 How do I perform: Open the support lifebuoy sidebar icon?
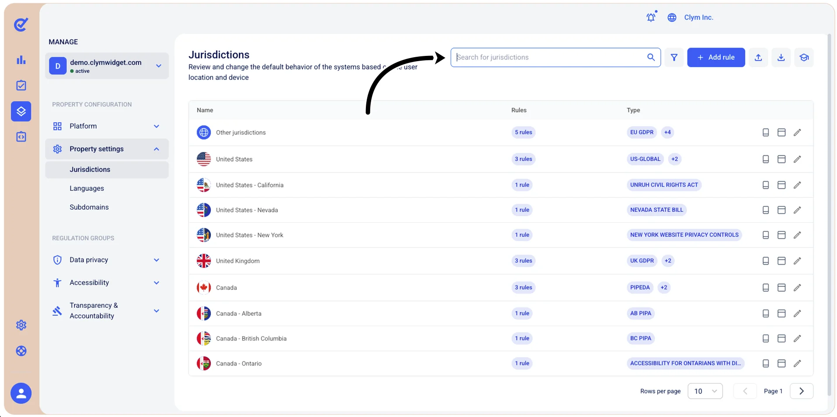point(21,351)
